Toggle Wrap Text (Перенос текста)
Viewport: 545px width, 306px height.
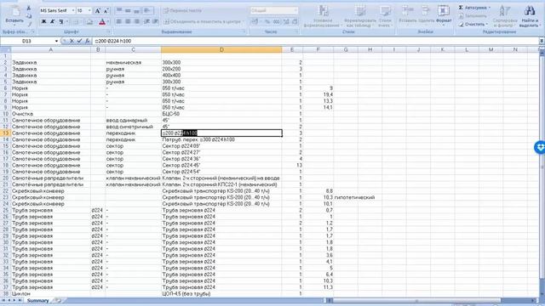click(182, 11)
